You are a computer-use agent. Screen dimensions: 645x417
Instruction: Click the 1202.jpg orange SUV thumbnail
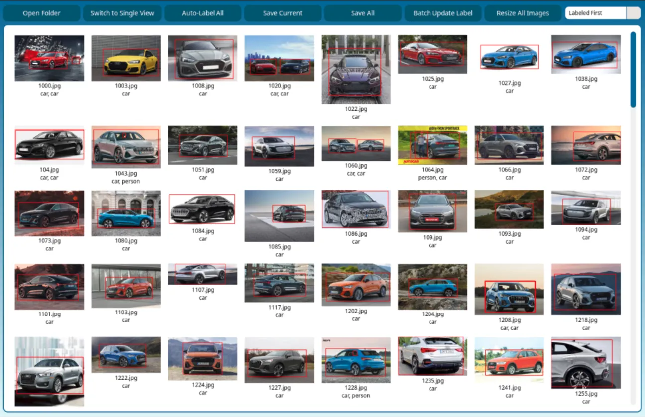tap(356, 285)
